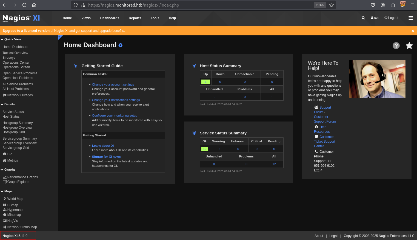Open the Pocket save icon in Firefox toolbar
Screen dimensions: 417x240
coord(373,5)
